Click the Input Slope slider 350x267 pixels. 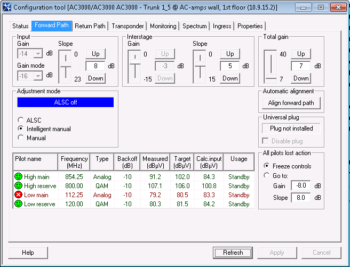tap(65, 67)
